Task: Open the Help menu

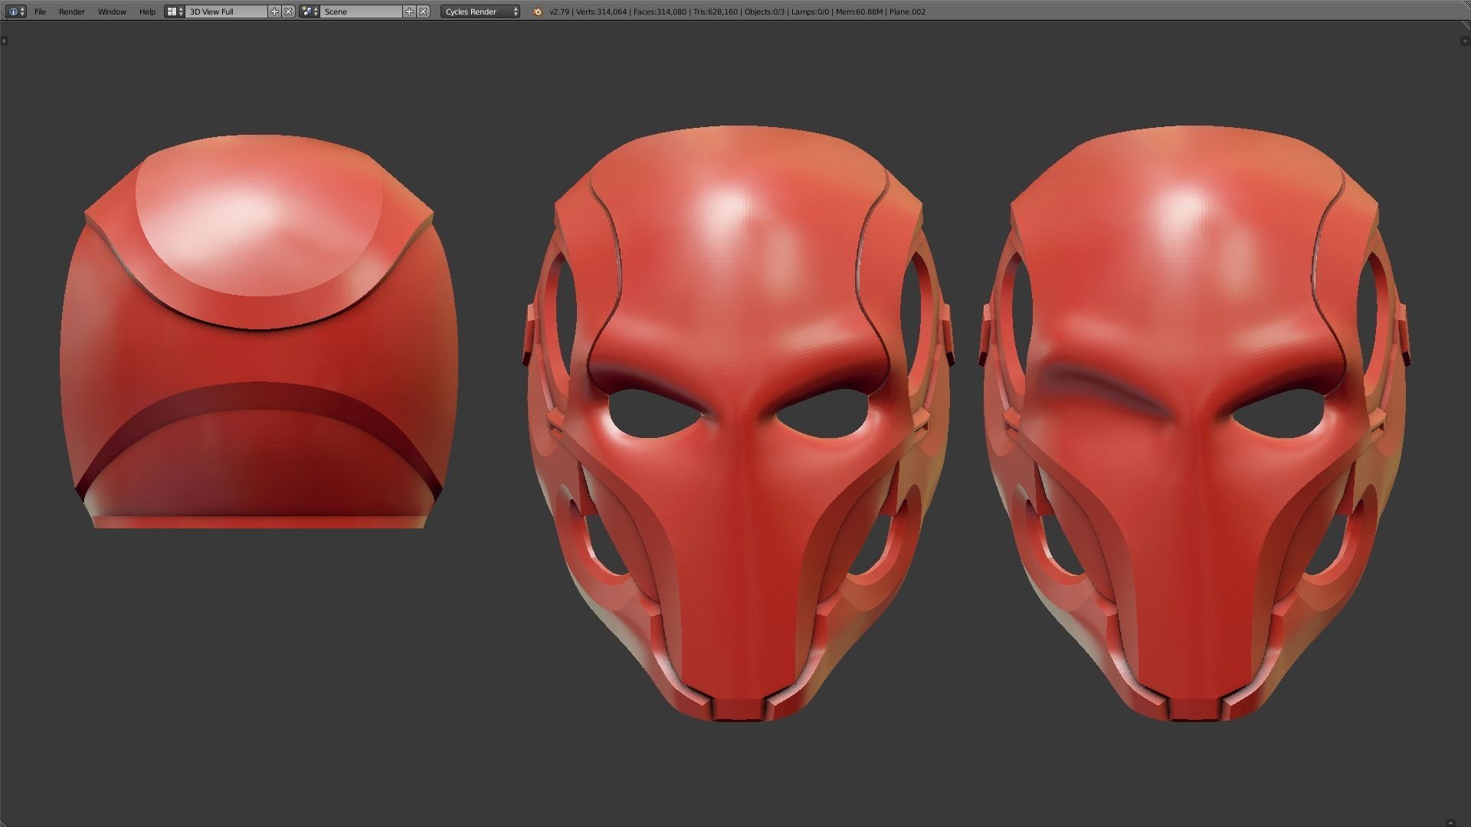Action: (x=147, y=11)
